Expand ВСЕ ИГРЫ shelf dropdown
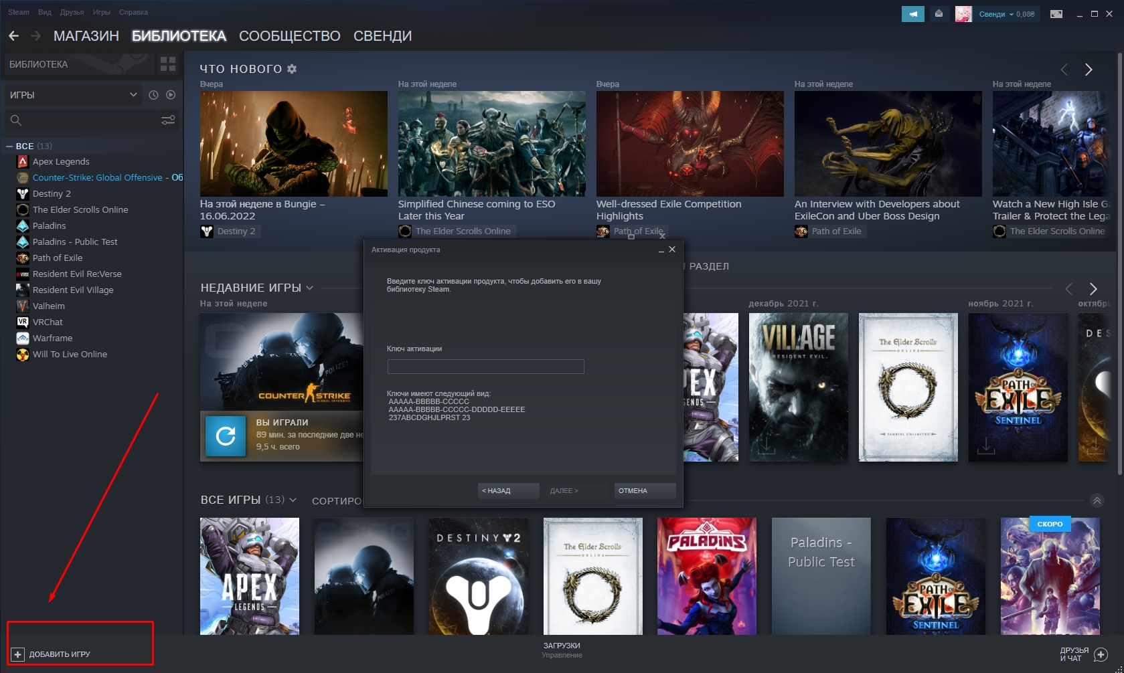Screen dimensions: 1124x673 (x=293, y=500)
